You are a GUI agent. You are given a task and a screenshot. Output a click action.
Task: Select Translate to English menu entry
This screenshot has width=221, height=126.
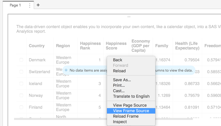tap(131, 96)
